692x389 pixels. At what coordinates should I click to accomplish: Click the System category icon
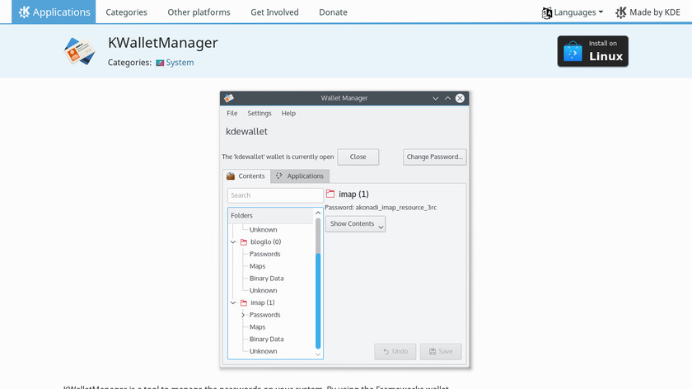(x=160, y=63)
